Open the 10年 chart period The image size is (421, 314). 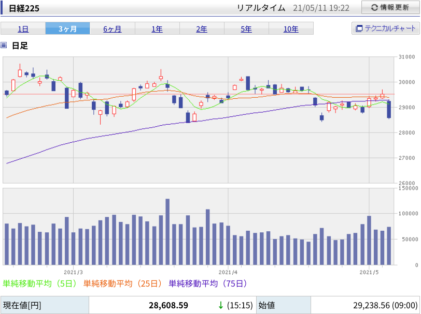click(x=291, y=28)
